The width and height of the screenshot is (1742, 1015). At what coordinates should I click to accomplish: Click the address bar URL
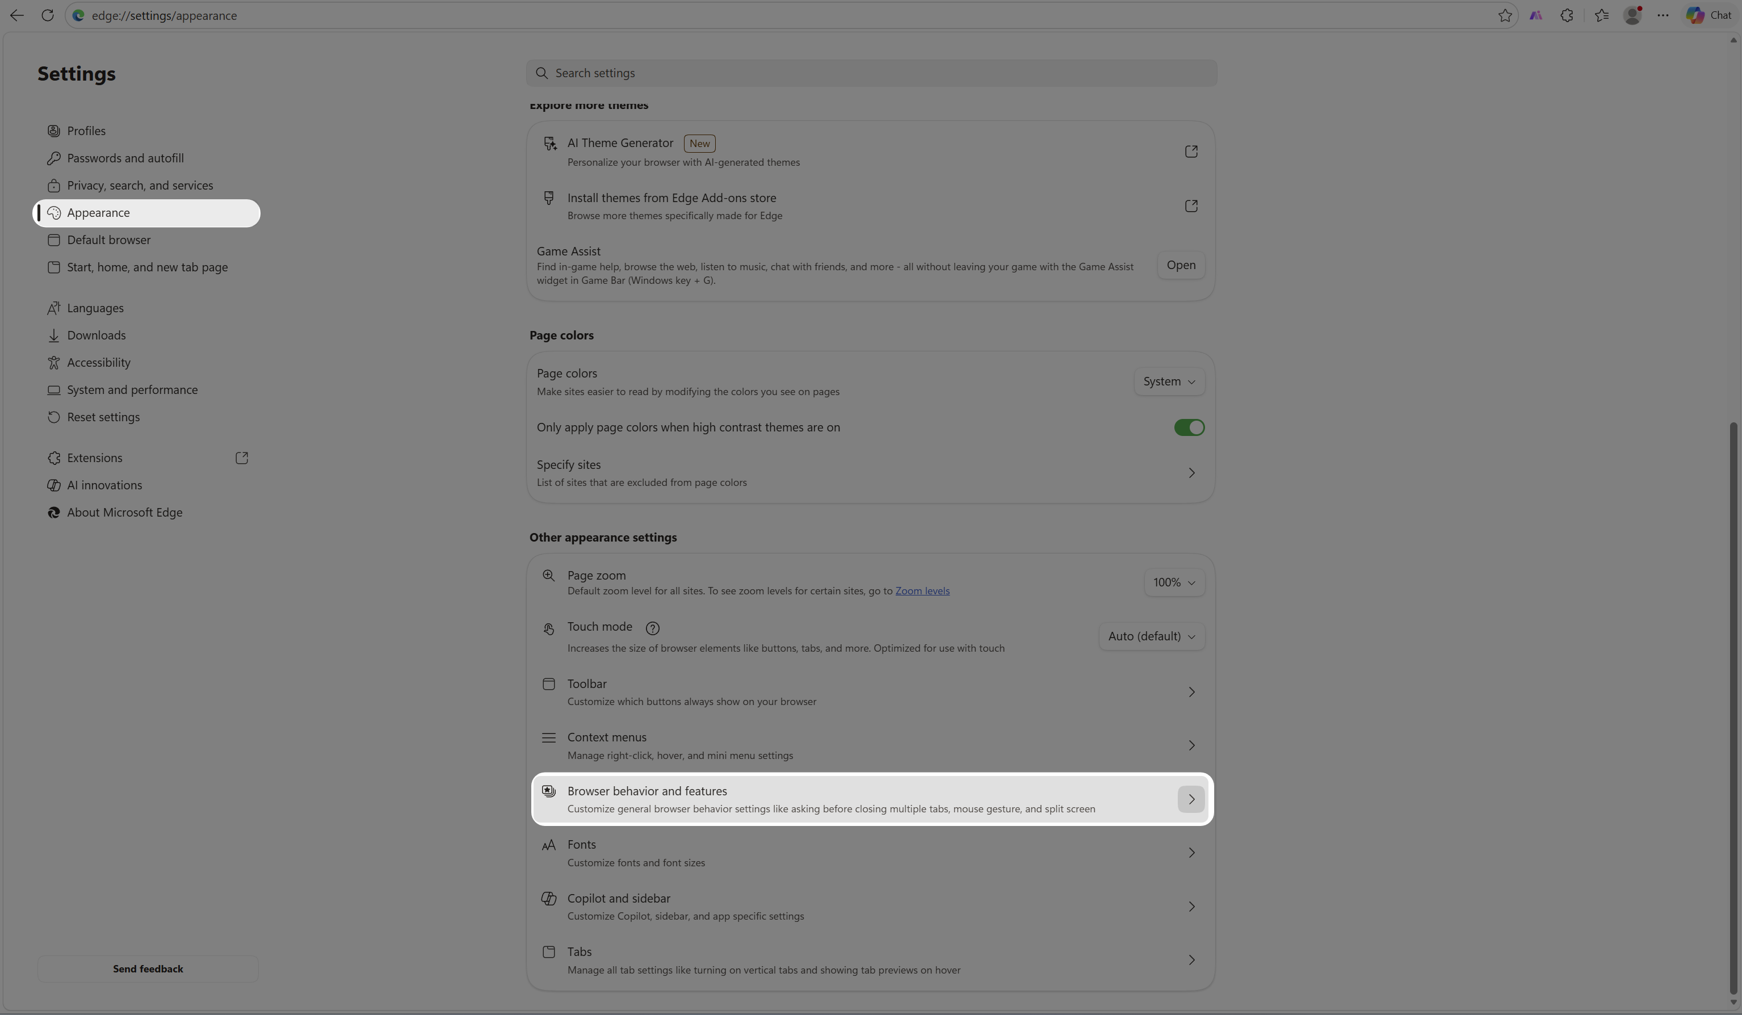pyautogui.click(x=165, y=15)
